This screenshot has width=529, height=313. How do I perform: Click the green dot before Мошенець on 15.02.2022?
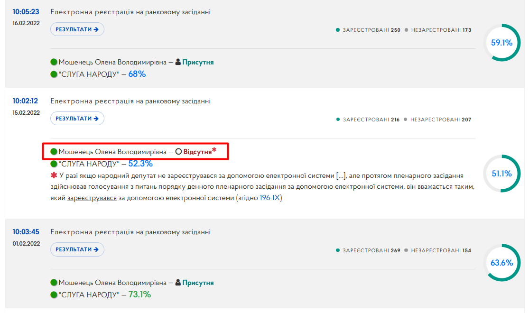[x=54, y=151]
